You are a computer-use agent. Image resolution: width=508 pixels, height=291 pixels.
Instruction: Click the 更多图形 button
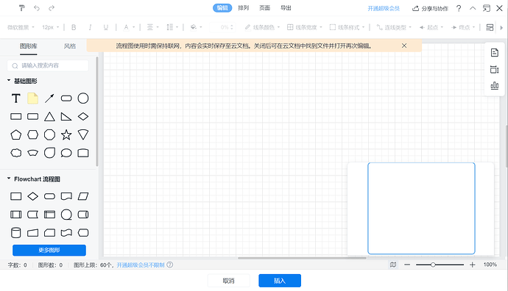tap(49, 251)
